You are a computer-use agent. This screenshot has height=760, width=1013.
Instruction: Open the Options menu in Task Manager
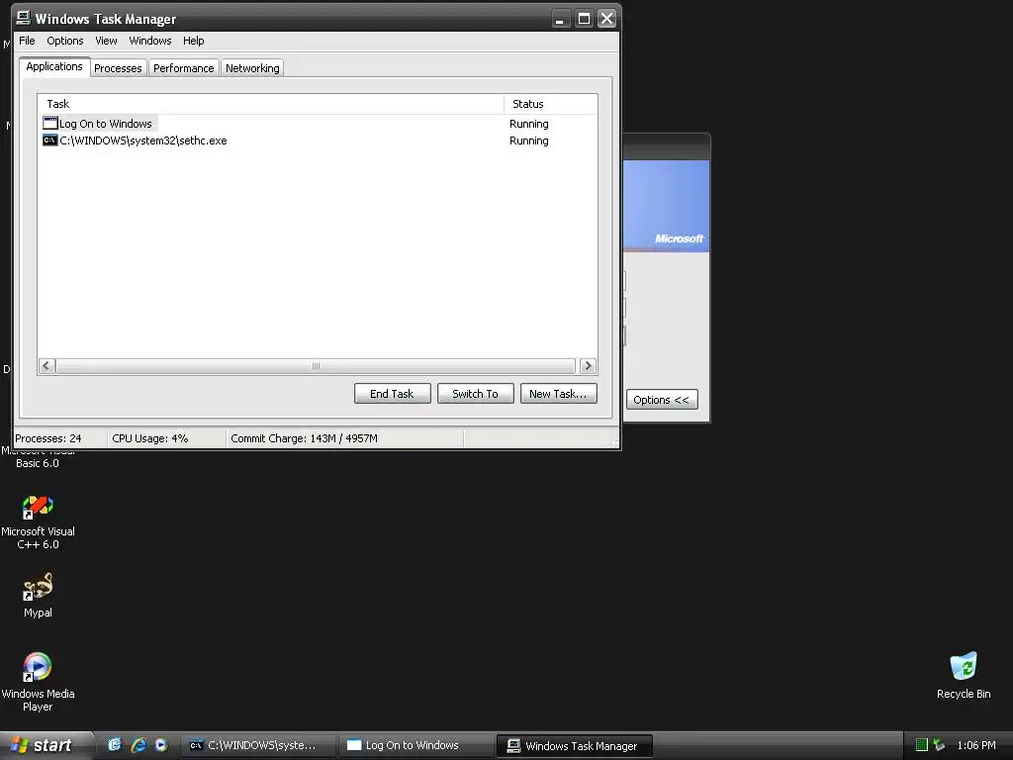click(x=64, y=41)
